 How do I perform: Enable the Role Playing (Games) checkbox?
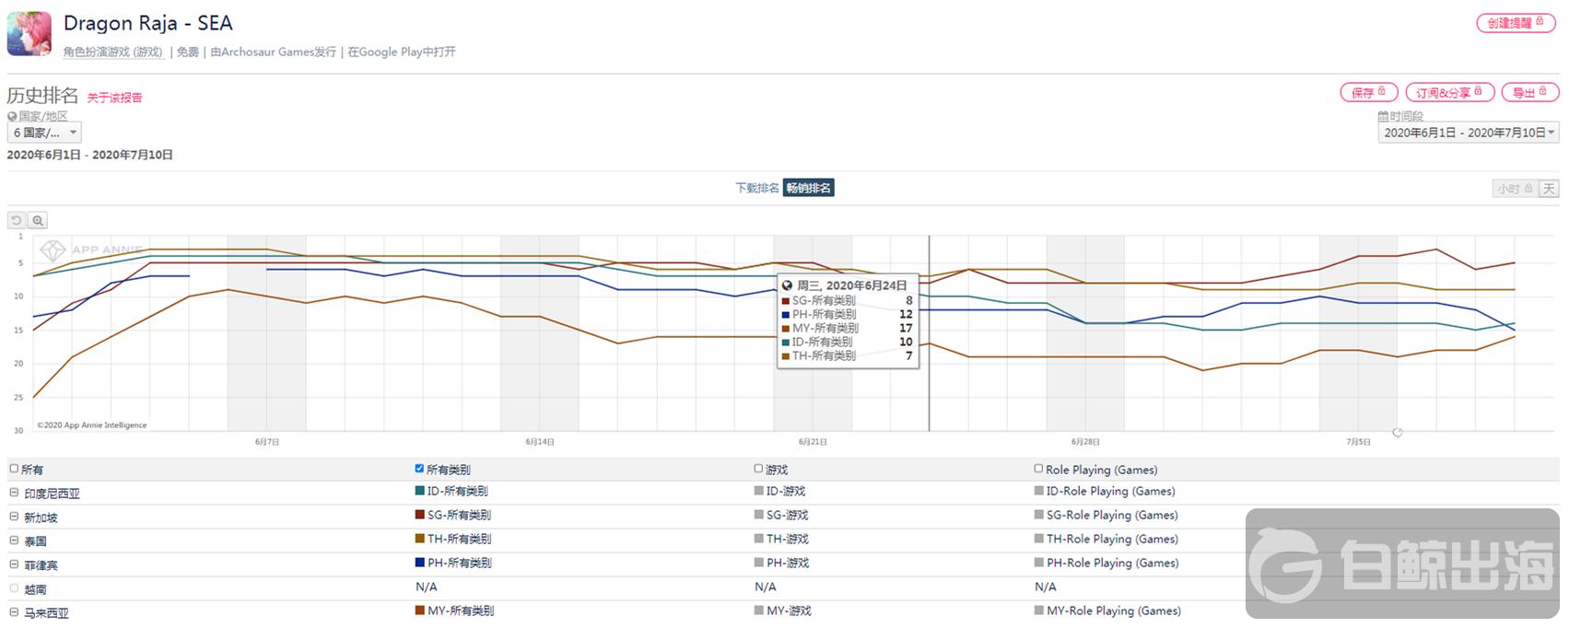1038,469
